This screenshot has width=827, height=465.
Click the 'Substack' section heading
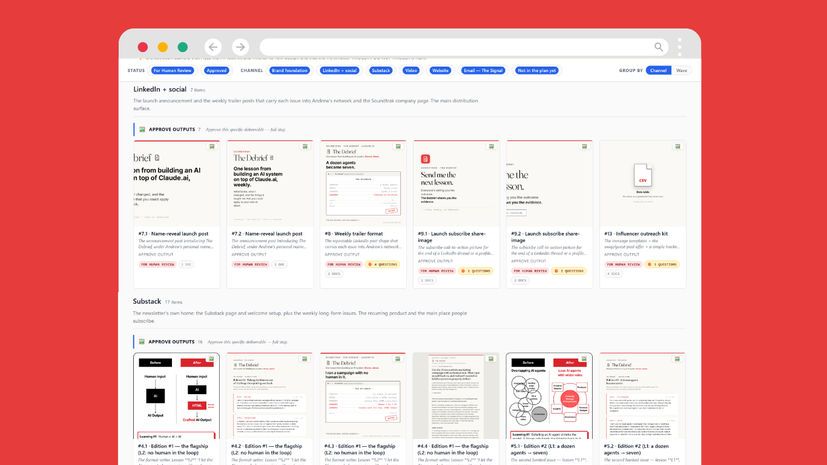click(x=147, y=301)
